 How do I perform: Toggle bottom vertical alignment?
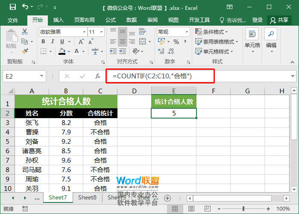coord(132,33)
